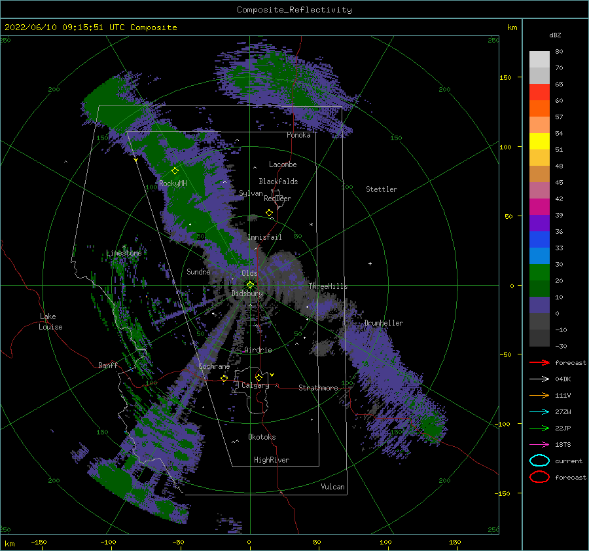The height and width of the screenshot is (551, 589).
Task: Select the orange 111V arrow icon
Action: [539, 395]
